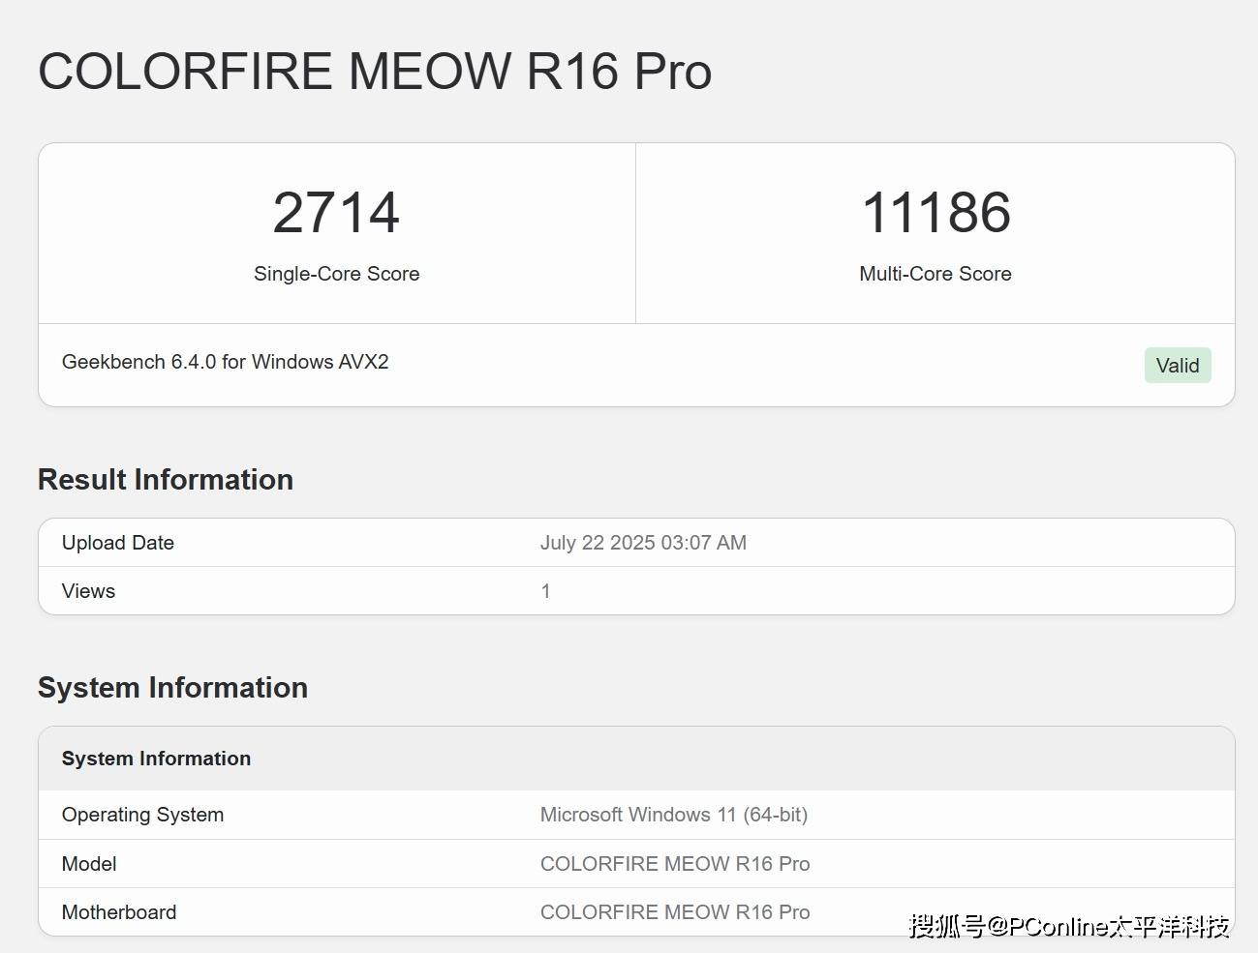This screenshot has width=1258, height=953.
Task: Select the Views row label
Action: pyautogui.click(x=88, y=591)
